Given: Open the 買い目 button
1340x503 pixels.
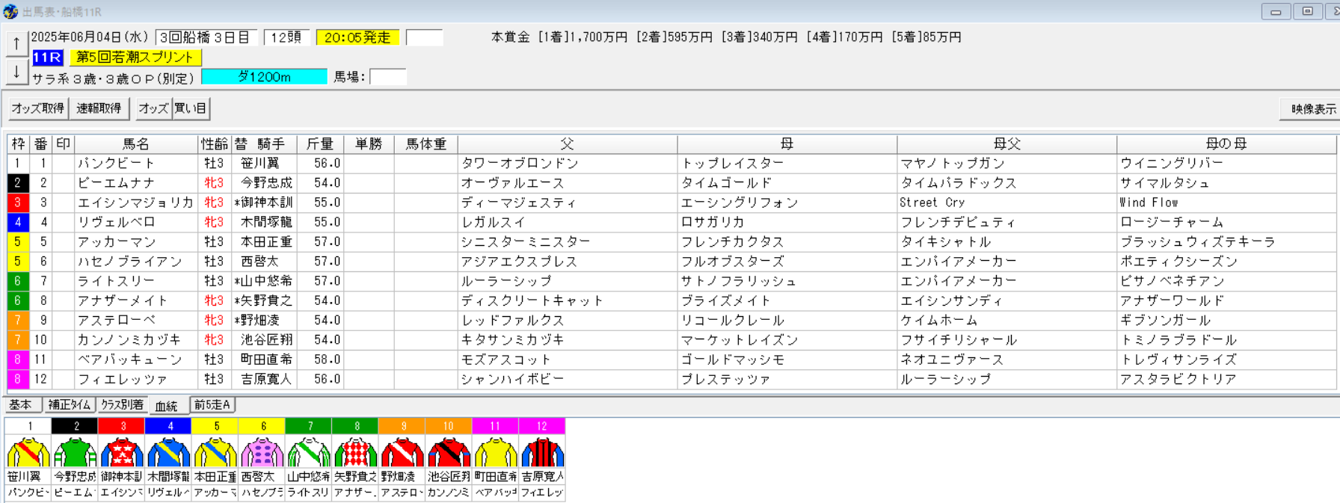Looking at the screenshot, I should tap(191, 108).
